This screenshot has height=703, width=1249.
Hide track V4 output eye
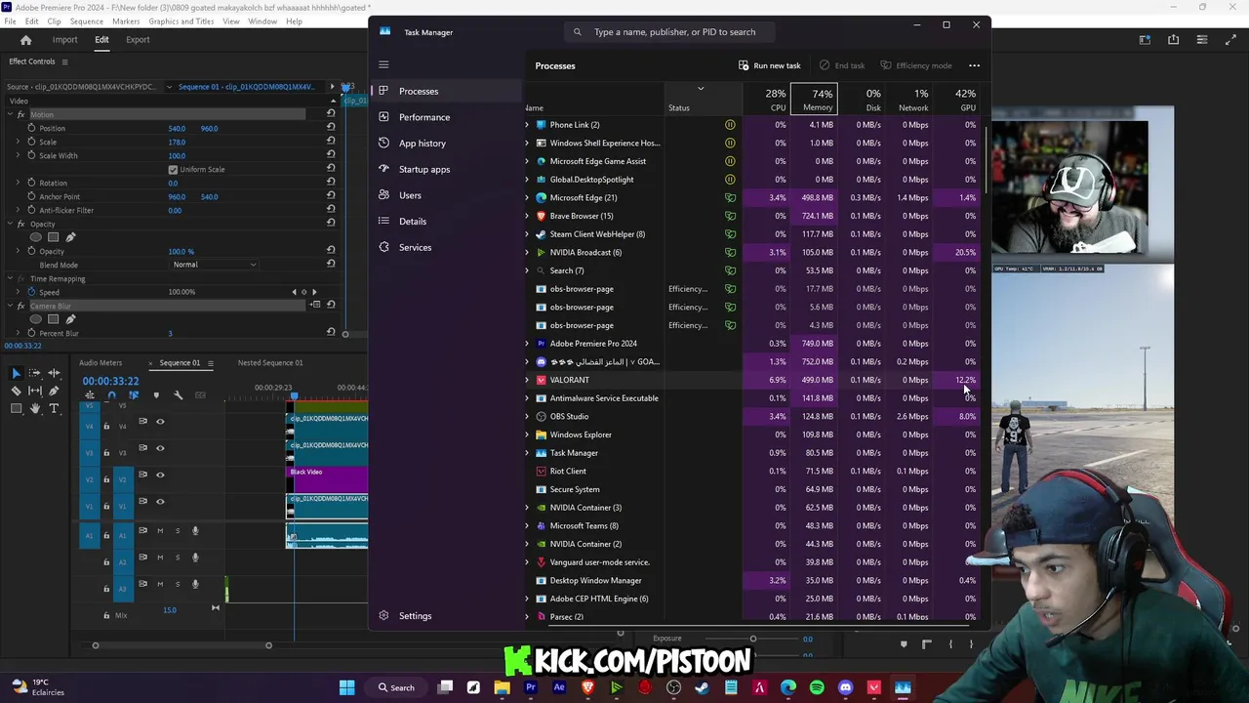pos(160,422)
